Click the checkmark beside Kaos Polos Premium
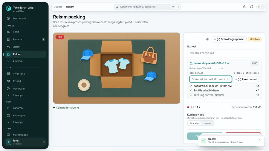 (x=191, y=86)
